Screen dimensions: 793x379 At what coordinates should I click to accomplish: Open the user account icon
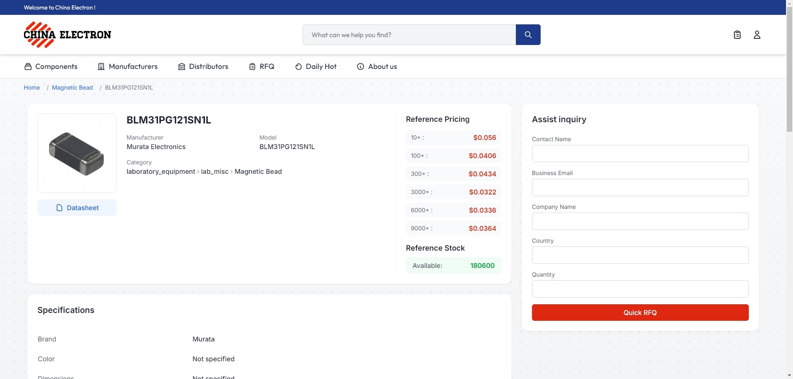click(757, 35)
